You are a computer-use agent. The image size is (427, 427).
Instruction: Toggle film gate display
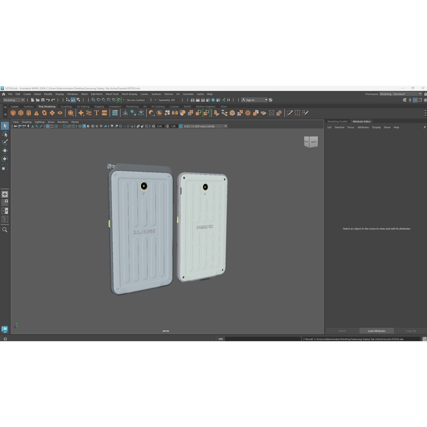[52, 126]
